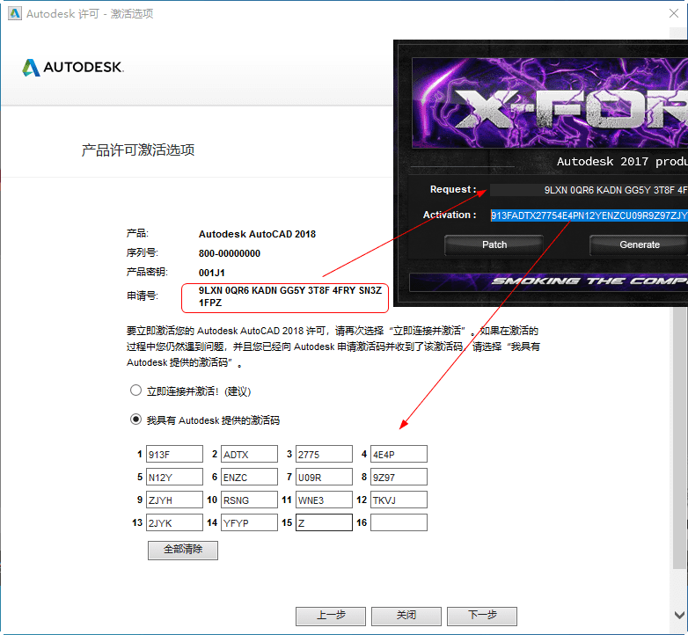
Task: Click activation code field 12 containing TKVJ
Action: pos(399,500)
